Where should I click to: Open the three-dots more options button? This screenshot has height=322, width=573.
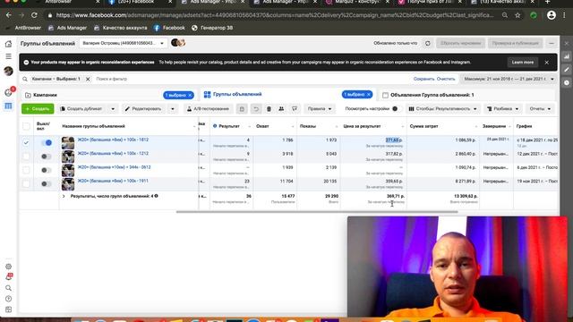pos(552,43)
